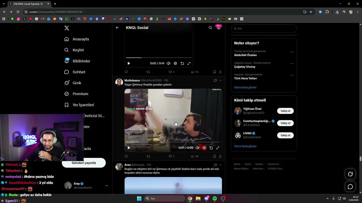362x203 pixels.
Task: Repost Mutlubasur's post
Action: [148, 156]
